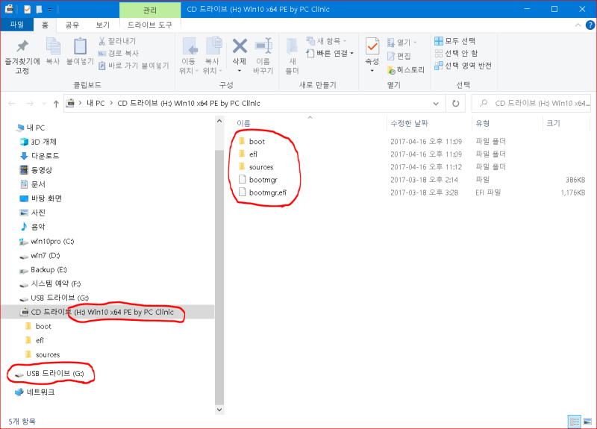Click Select none (선택 안 함)
This screenshot has width=597, height=429.
point(456,53)
